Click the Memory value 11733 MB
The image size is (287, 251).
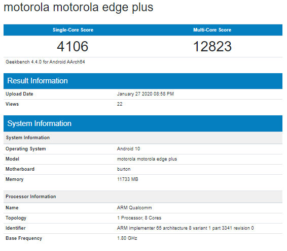coord(128,179)
